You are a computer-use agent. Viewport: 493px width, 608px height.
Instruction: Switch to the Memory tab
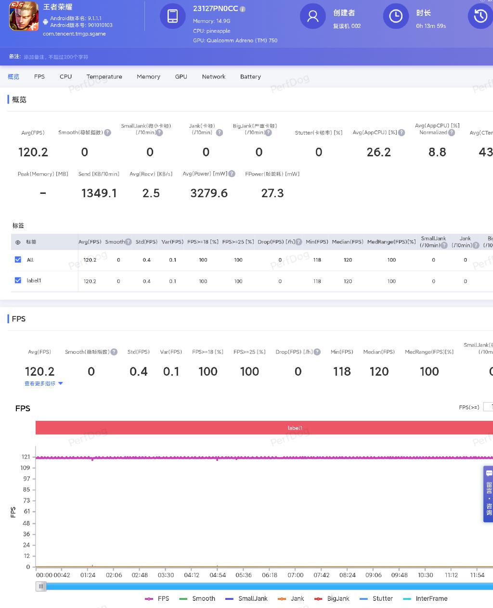(x=148, y=76)
